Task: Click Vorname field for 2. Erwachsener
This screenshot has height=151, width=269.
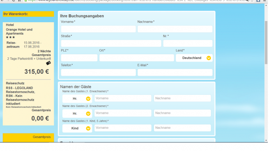Action: click(x=123, y=113)
